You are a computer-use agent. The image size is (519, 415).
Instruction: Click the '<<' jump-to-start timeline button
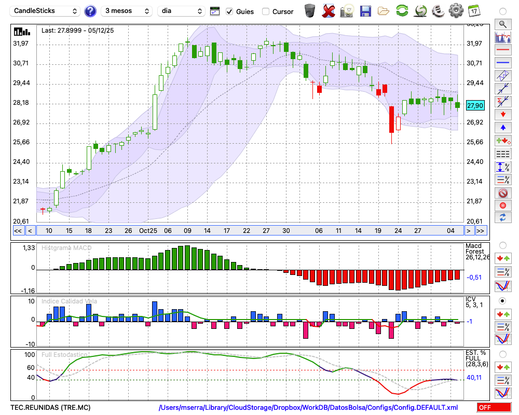18,231
